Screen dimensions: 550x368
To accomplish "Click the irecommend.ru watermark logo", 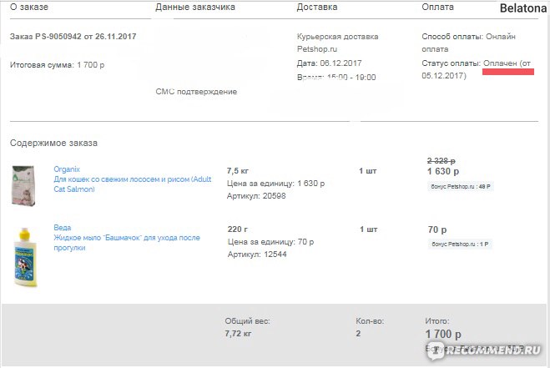I will pyautogui.click(x=484, y=350).
